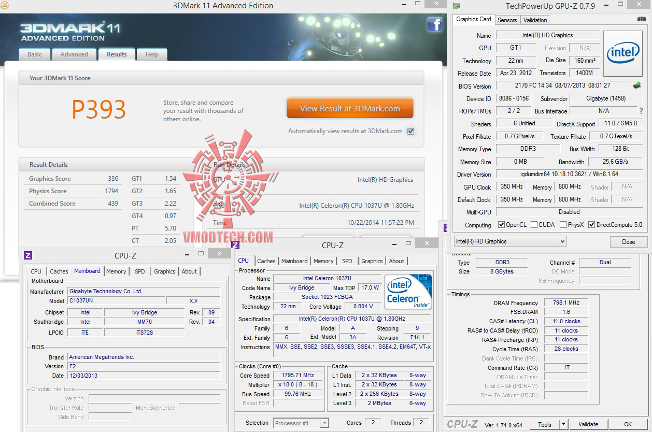Toggle the PhysX checkbox in GPU-Z
This screenshot has width=652, height=432.
click(x=563, y=225)
